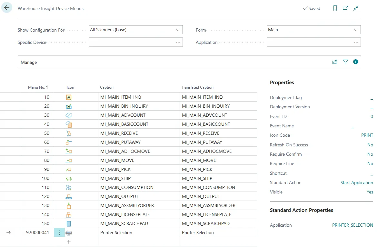The height and width of the screenshot is (247, 377).
Task: Click the information circle icon
Action: point(355,62)
